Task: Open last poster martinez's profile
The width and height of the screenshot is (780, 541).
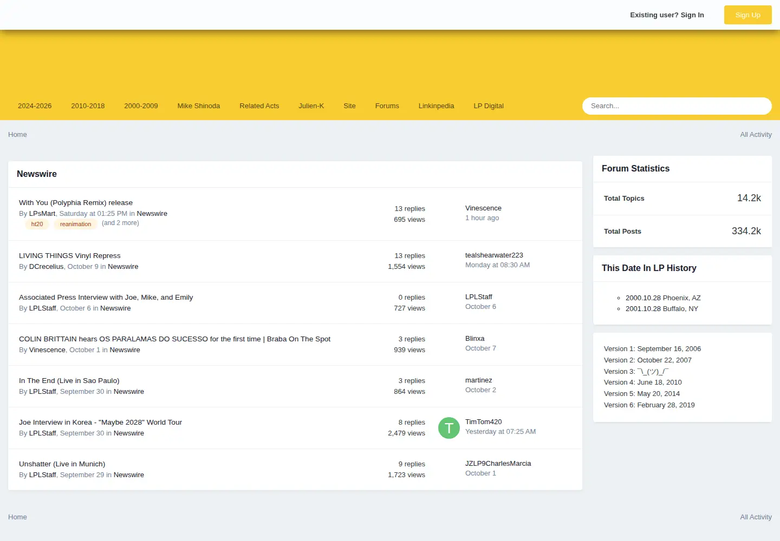Action: pyautogui.click(x=479, y=380)
